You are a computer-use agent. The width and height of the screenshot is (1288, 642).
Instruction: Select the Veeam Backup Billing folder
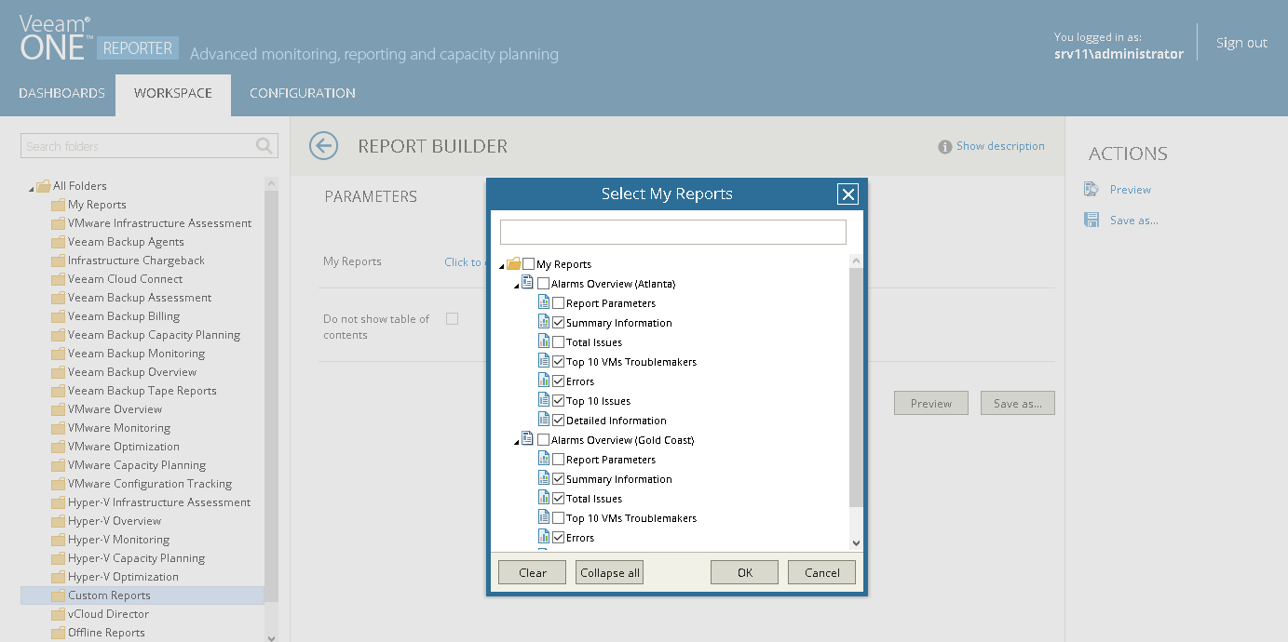coord(124,316)
